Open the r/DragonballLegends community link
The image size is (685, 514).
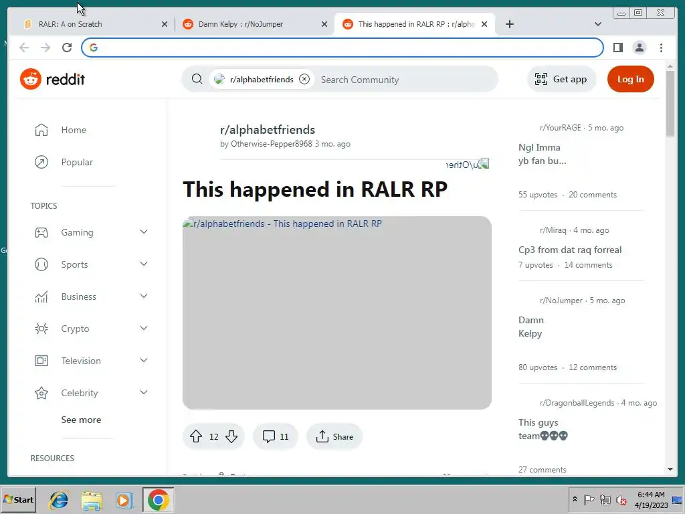[x=577, y=402]
